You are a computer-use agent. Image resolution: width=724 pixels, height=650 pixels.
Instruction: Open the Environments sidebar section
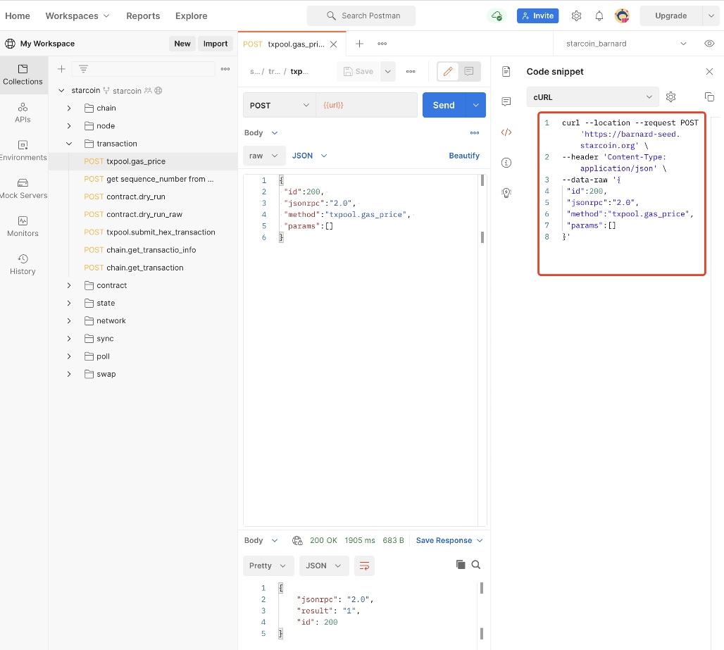[23, 151]
